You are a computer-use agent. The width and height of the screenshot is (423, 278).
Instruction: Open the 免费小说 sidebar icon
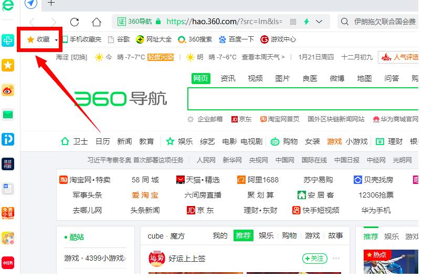click(x=8, y=213)
